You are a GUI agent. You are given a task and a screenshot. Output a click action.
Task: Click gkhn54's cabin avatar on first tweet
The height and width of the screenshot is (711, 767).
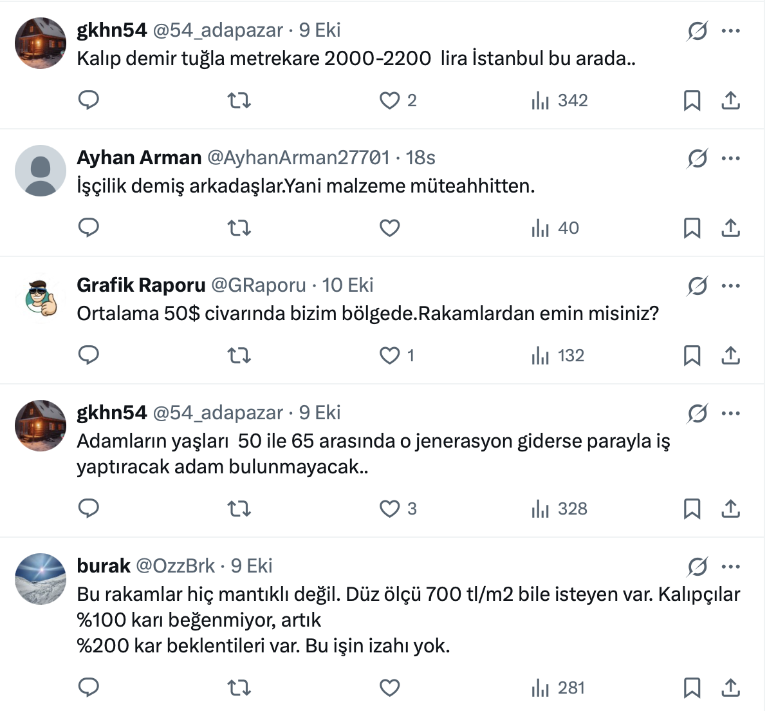[x=41, y=43]
